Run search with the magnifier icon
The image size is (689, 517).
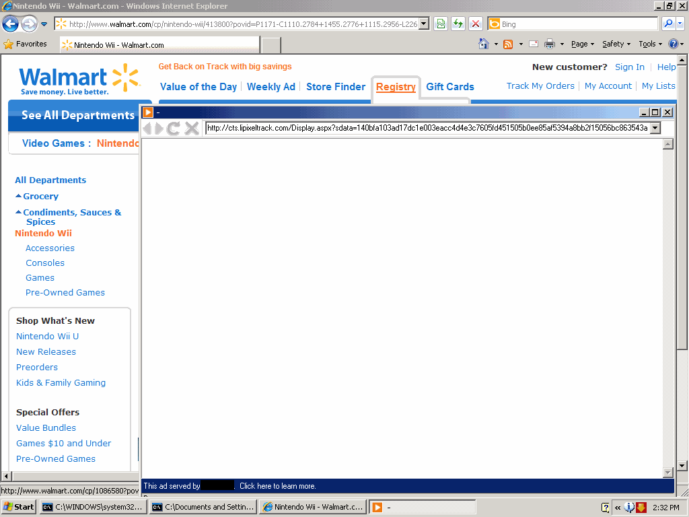click(668, 24)
